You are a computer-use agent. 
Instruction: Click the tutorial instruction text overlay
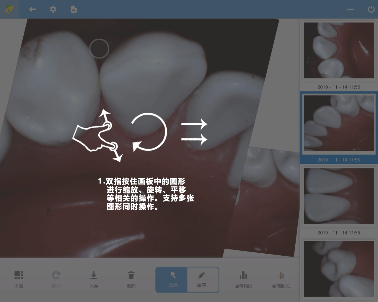146,194
